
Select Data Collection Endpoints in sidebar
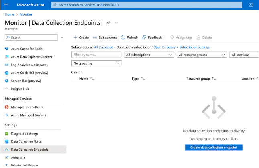point(33,150)
